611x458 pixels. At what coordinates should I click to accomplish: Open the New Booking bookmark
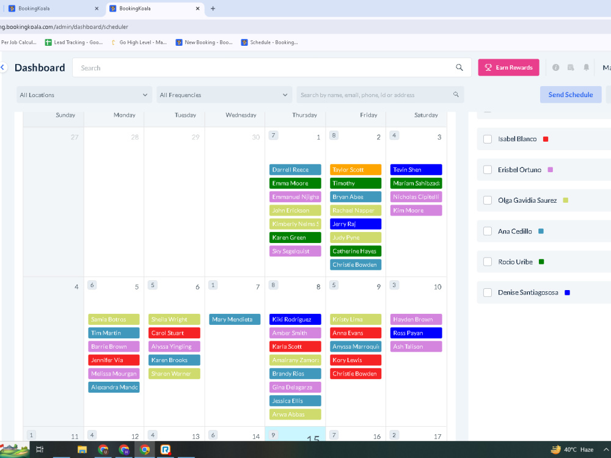[204, 43]
